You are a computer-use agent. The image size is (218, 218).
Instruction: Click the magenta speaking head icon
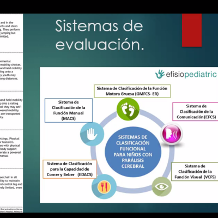(171, 134)
